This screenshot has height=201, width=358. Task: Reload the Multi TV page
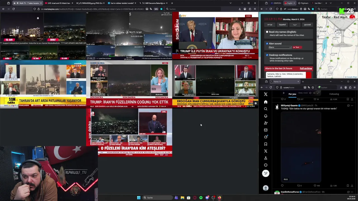pyautogui.click(x=13, y=9)
